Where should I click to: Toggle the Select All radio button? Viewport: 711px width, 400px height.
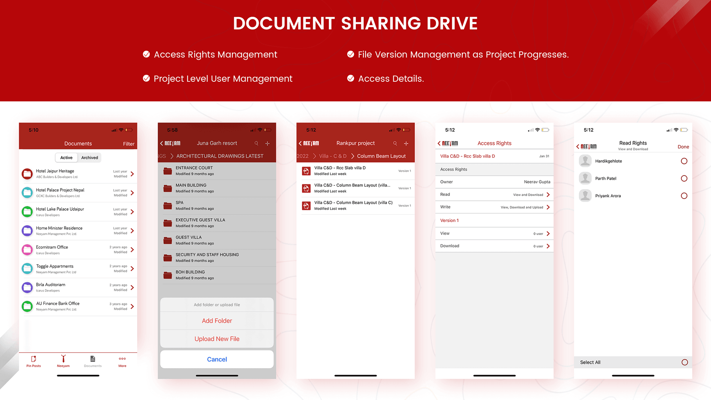[684, 363]
